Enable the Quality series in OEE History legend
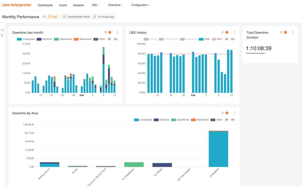 coord(150,39)
